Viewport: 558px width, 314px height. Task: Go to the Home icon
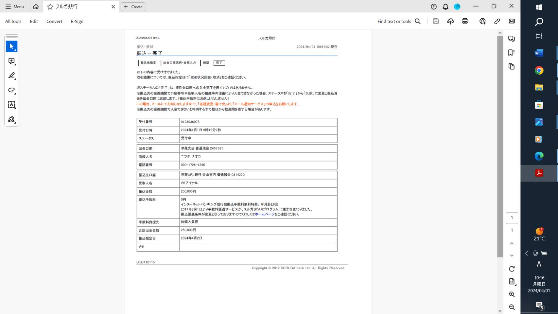click(36, 7)
